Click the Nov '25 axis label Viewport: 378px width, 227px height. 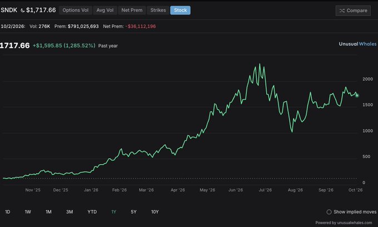[33, 190]
